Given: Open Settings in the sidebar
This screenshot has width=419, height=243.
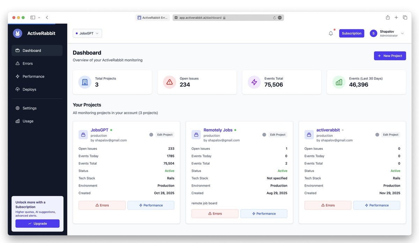Looking at the screenshot, I should click(37, 108).
